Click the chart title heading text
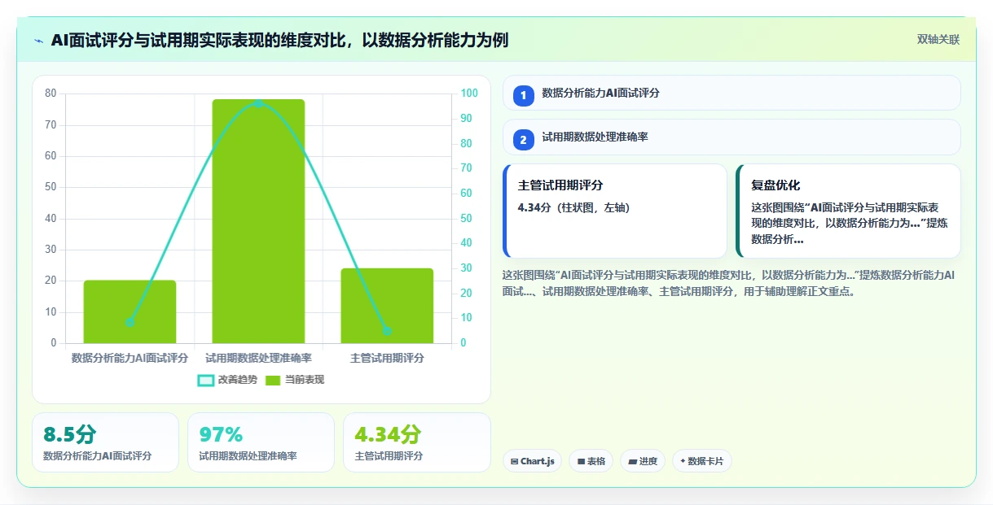This screenshot has width=993, height=505. coord(279,40)
